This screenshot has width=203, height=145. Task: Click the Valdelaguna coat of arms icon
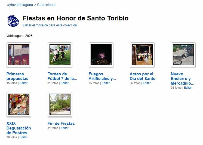tap(13, 21)
